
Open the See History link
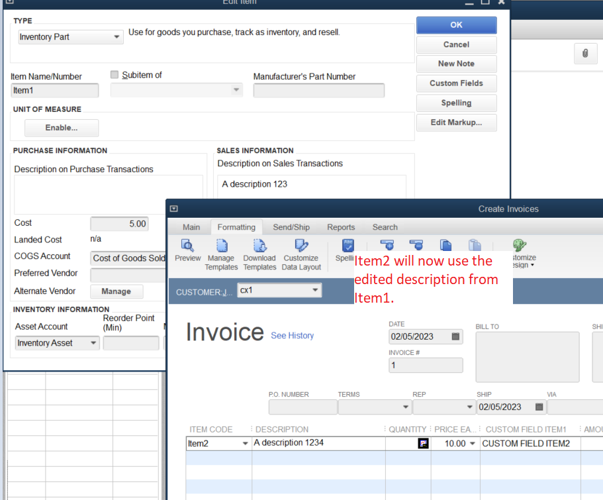pyautogui.click(x=293, y=336)
